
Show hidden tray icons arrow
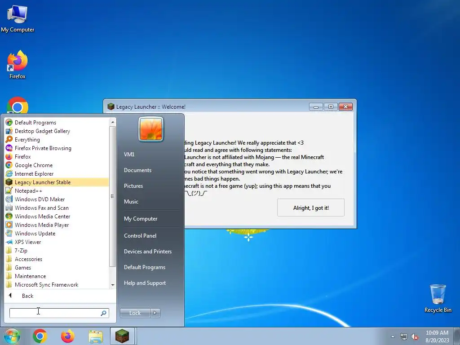pyautogui.click(x=393, y=337)
